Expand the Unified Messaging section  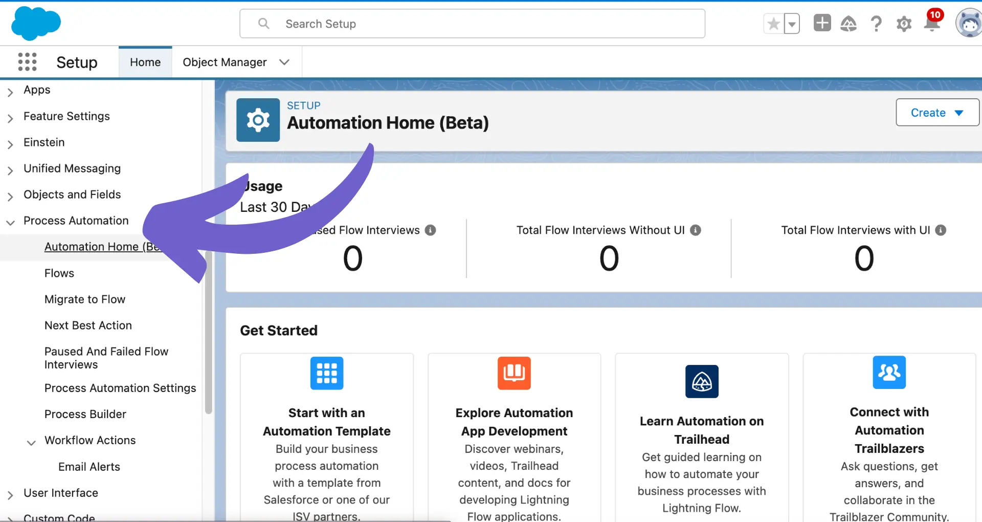pos(10,170)
